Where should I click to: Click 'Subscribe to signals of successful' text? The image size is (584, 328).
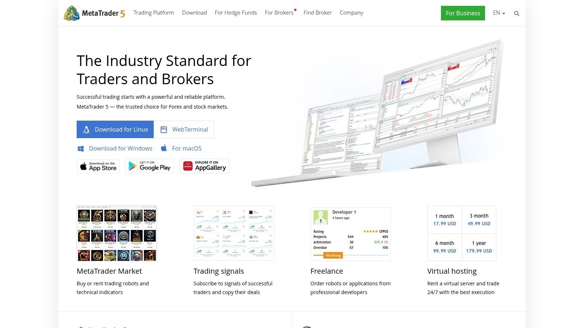pyautogui.click(x=233, y=284)
